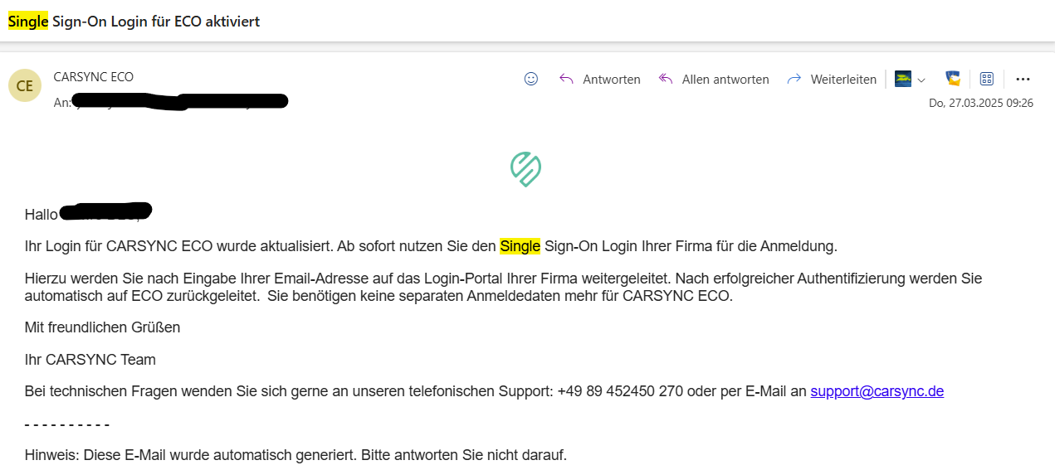
Task: Click the envelope shield add-in icon
Action: (954, 79)
